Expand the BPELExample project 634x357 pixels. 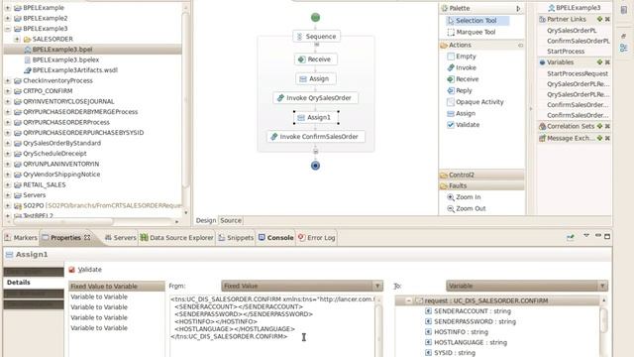point(7,8)
